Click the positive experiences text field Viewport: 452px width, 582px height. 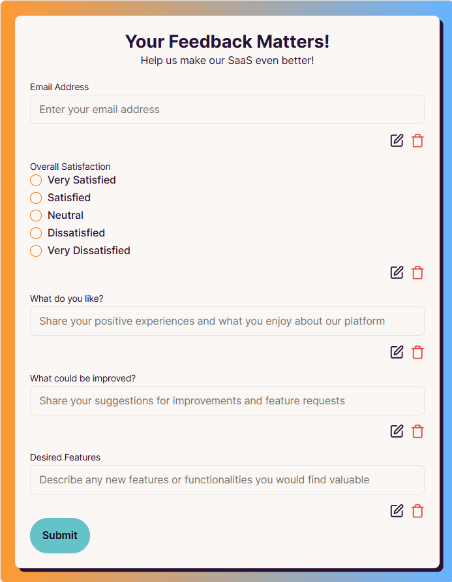227,321
